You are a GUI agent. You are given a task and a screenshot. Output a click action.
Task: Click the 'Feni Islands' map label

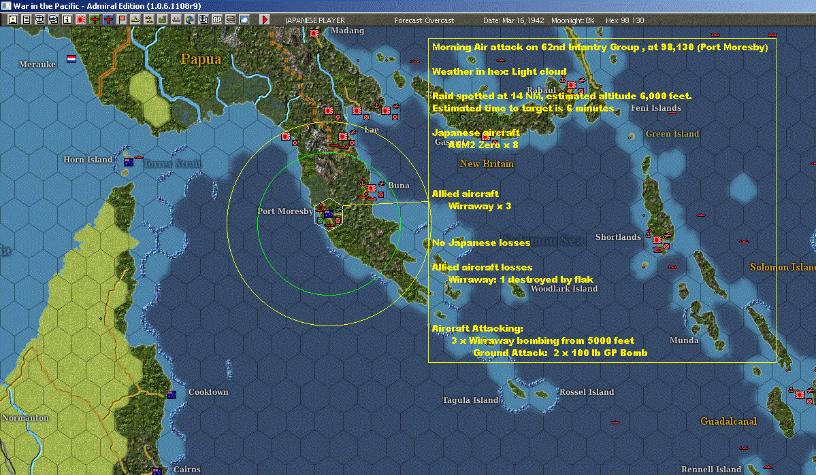(x=655, y=108)
